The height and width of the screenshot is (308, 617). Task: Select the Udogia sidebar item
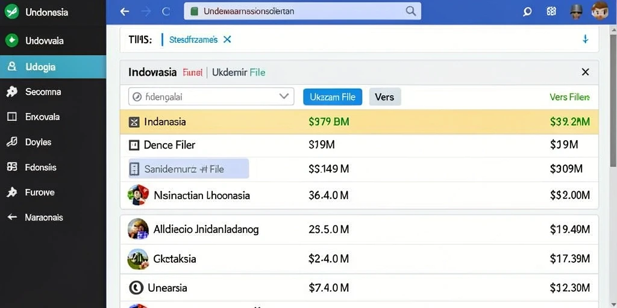coord(53,67)
